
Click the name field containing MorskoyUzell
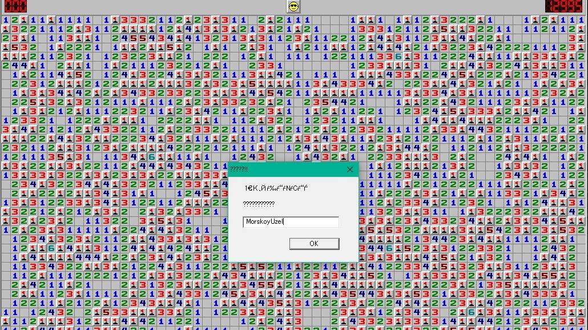[x=291, y=222]
